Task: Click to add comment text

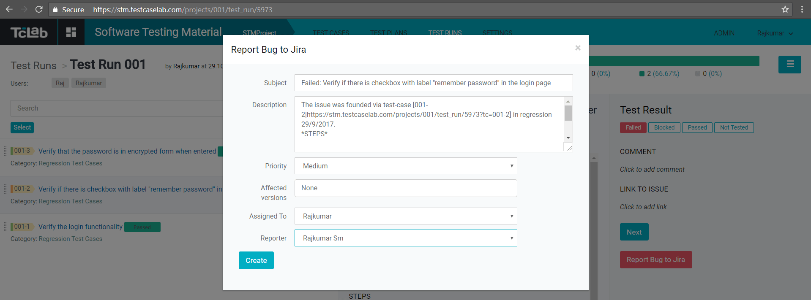Action: pyautogui.click(x=652, y=169)
